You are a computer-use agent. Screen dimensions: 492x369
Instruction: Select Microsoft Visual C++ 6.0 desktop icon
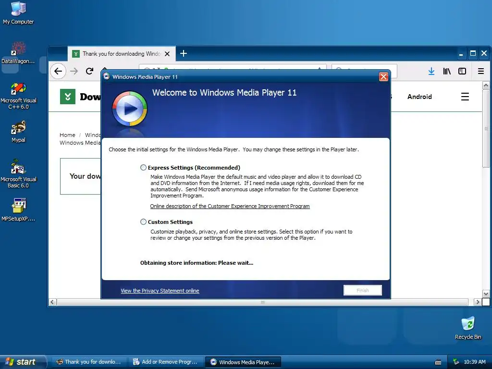pyautogui.click(x=18, y=96)
